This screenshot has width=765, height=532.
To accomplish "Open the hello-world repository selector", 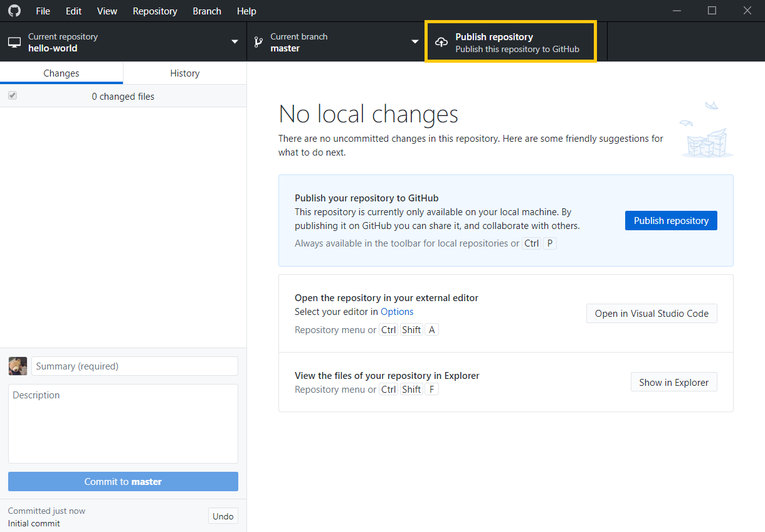I will pyautogui.click(x=124, y=42).
